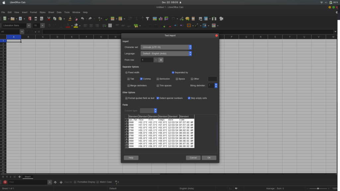This screenshot has height=191, width=340.
Task: Check the Merge delimiters option
Action: pyautogui.click(x=128, y=86)
